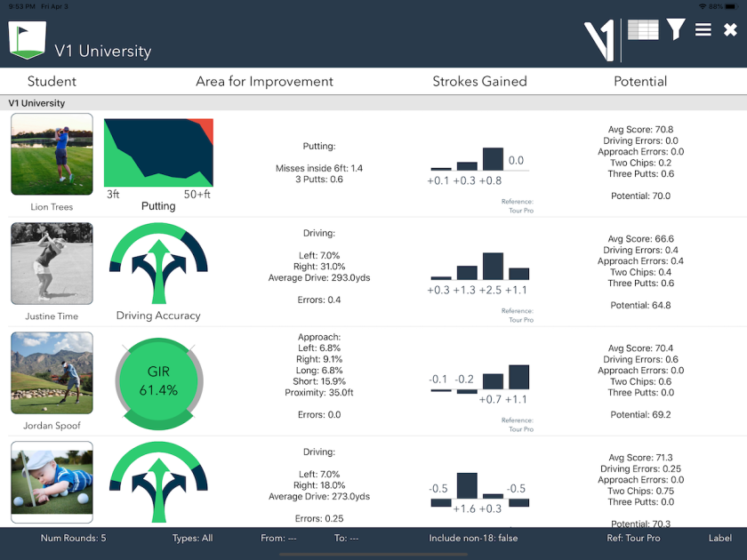
Task: Change the Ref: Tour Pro reference
Action: [x=633, y=538]
